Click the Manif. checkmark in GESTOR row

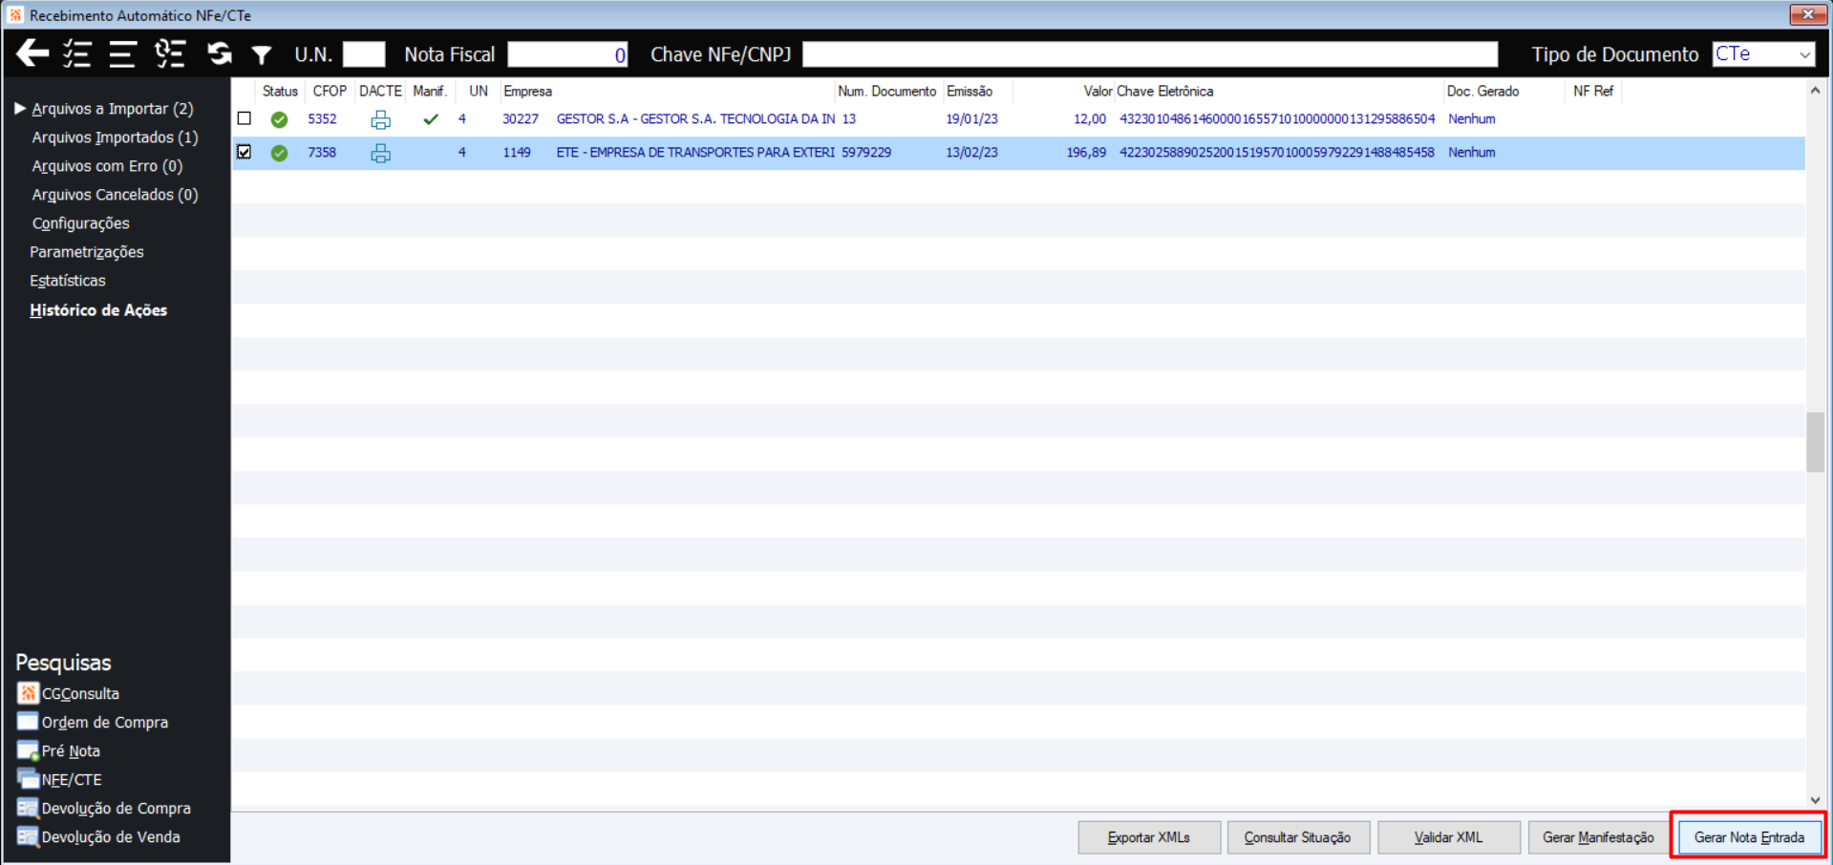pyautogui.click(x=431, y=119)
